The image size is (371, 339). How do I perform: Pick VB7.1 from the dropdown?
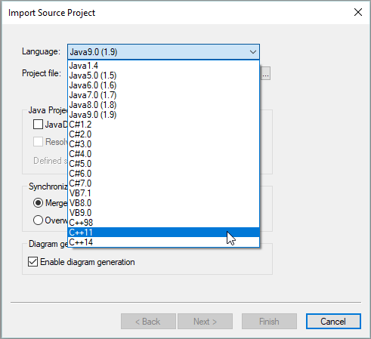point(164,193)
